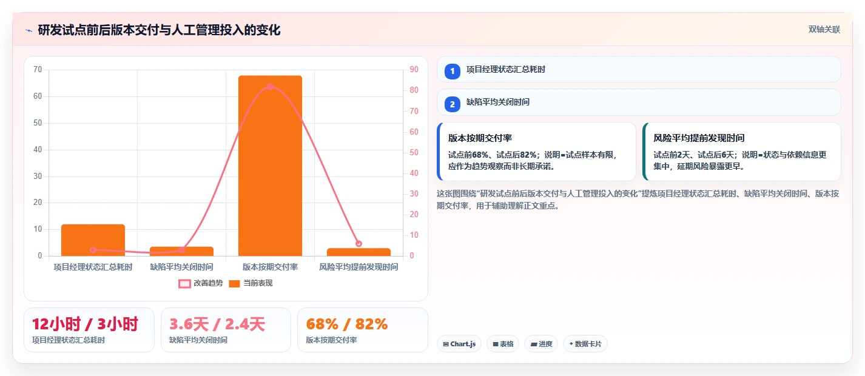Click the 风险平均提前发现时间 x-axis label
Screen dimensions: 865x376
pyautogui.click(x=358, y=267)
